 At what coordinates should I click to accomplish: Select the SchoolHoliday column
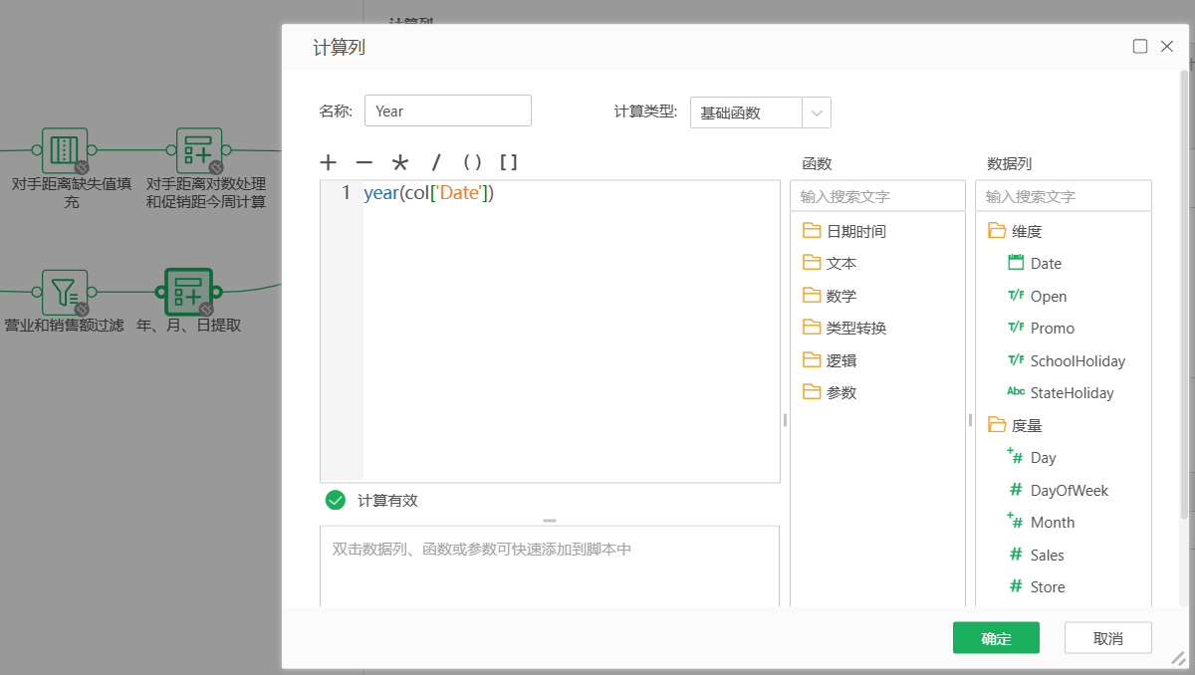point(1076,360)
